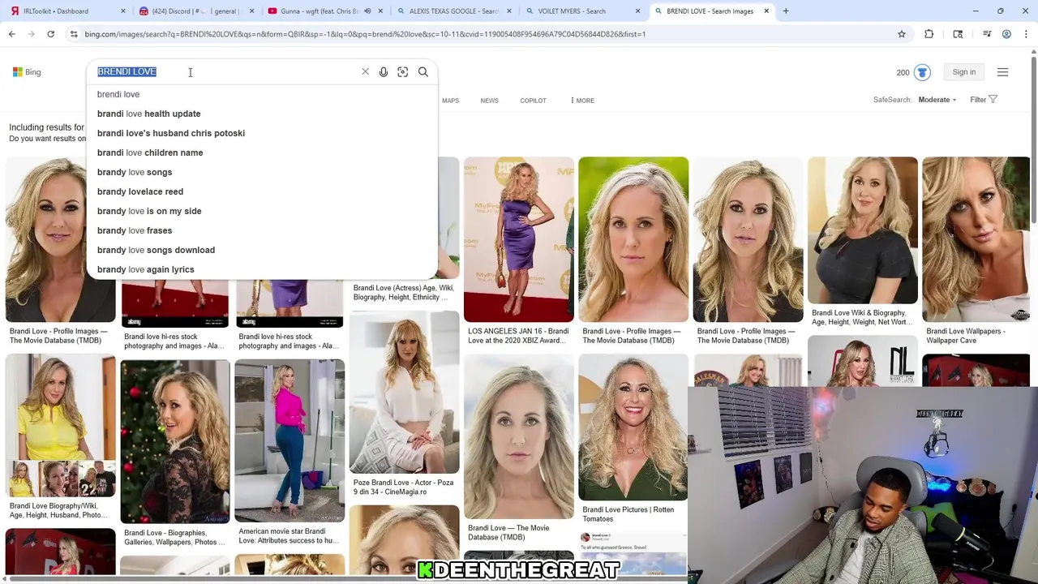Click the Bing search input field
Screen dimensions: 1038x584
click(227, 72)
